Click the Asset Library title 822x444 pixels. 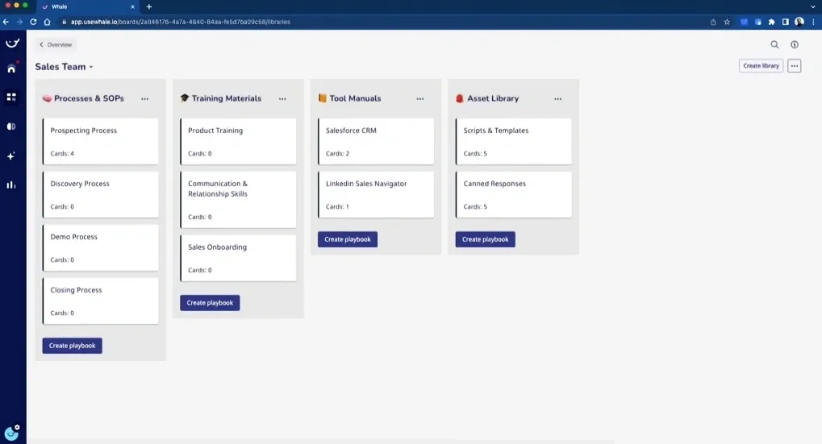tap(493, 98)
